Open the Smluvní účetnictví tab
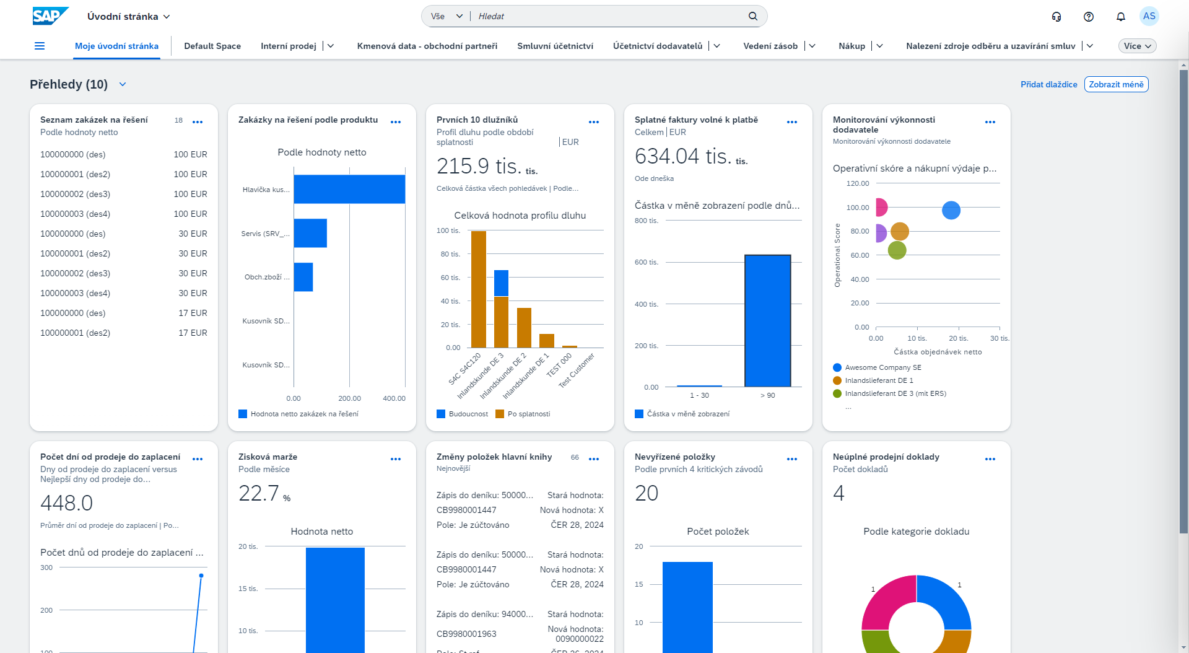1189x653 pixels. [x=555, y=46]
